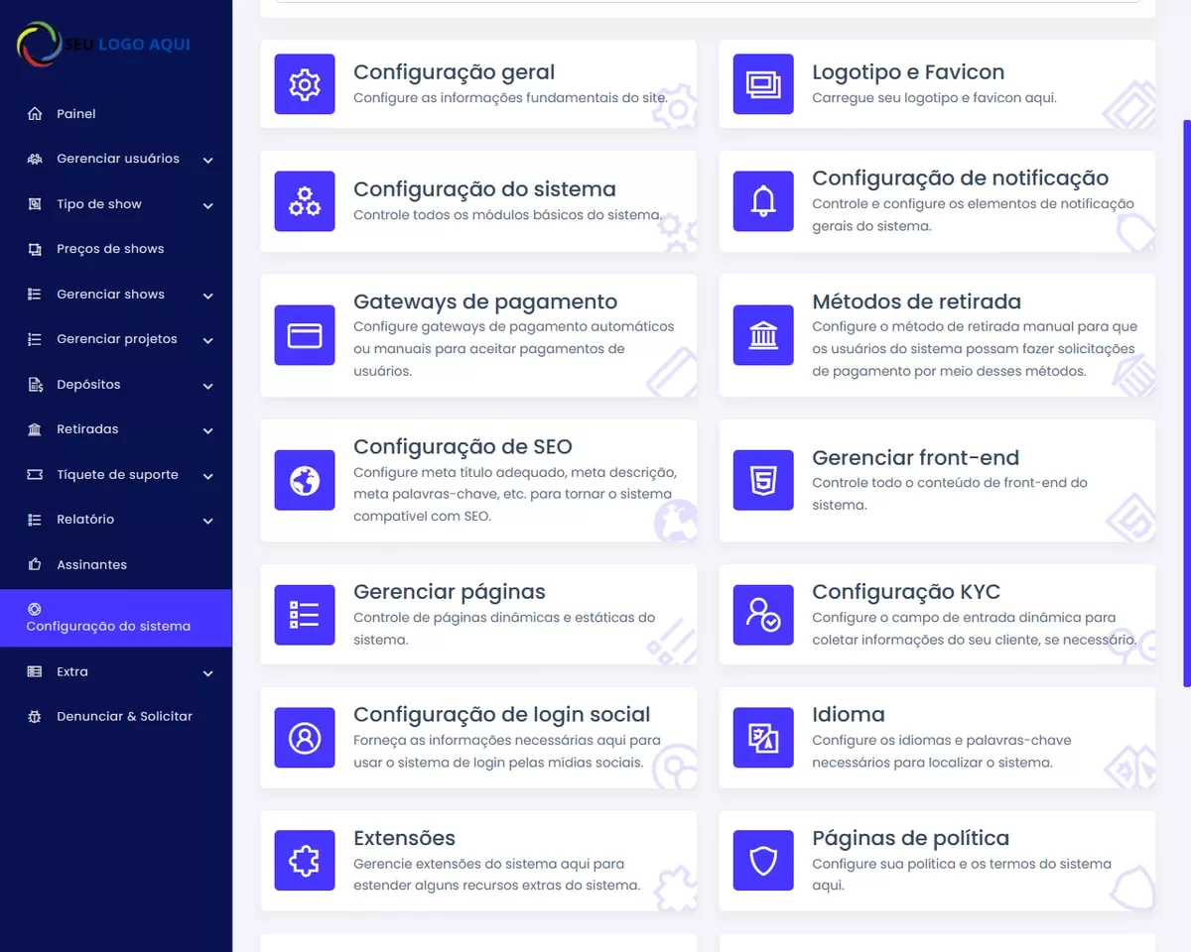Click the bank icon for Métodos de retirada
Viewport: 1191px width, 952px height.
[x=762, y=336]
